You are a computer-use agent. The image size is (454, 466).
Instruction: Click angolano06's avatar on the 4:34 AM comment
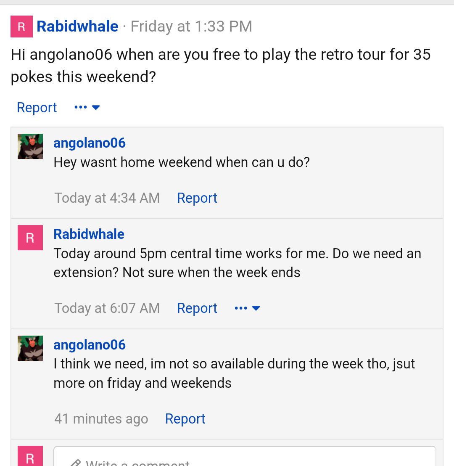click(x=30, y=146)
